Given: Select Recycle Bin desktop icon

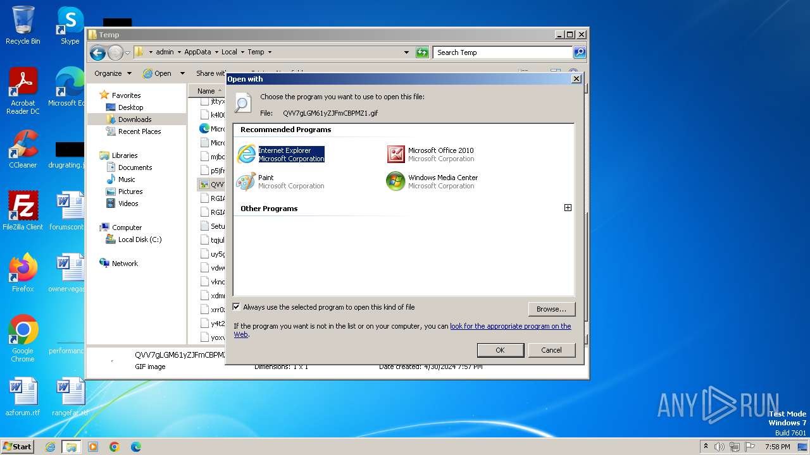Looking at the screenshot, I should pyautogui.click(x=23, y=25).
